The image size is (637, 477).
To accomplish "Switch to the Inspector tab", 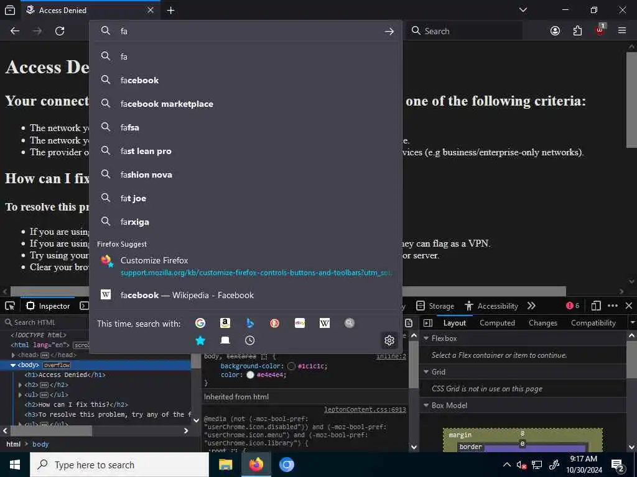I will tap(48, 306).
